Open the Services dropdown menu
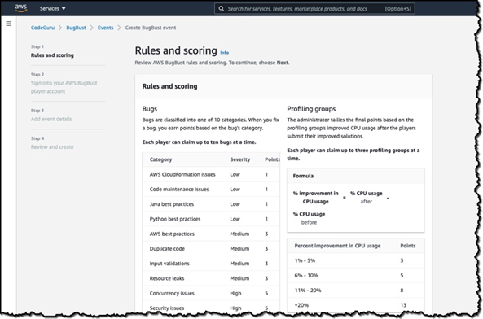This screenshot has width=483, height=319. [x=53, y=8]
